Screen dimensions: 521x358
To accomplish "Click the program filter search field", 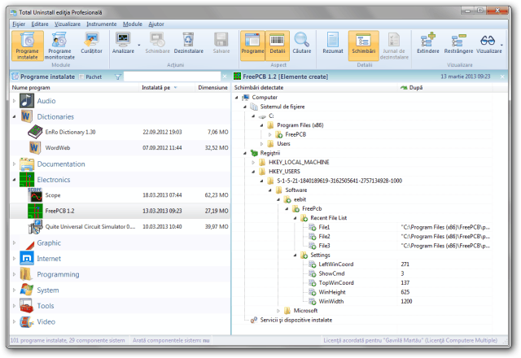I will point(172,76).
